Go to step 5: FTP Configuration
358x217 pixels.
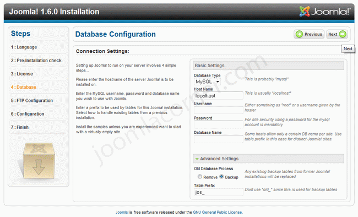tap(32, 100)
